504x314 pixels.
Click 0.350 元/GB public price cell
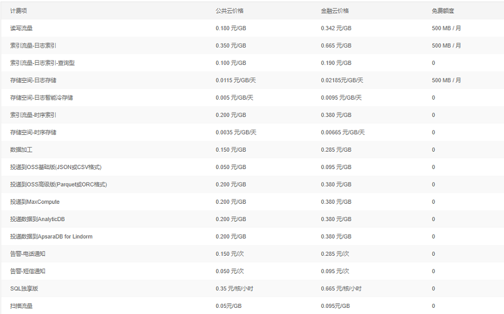[231, 46]
